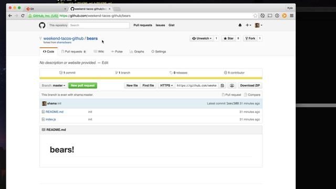Click the info circle extension icon
The image size is (336, 189).
[277, 16]
